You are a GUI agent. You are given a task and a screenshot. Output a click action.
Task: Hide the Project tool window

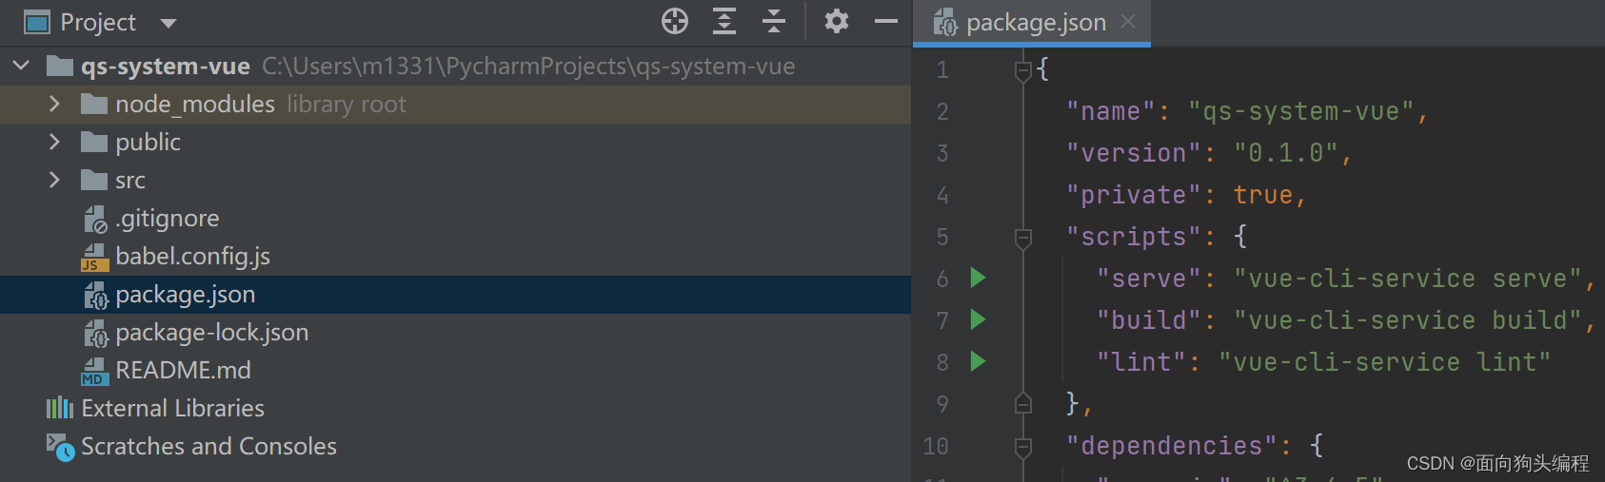[x=885, y=21]
